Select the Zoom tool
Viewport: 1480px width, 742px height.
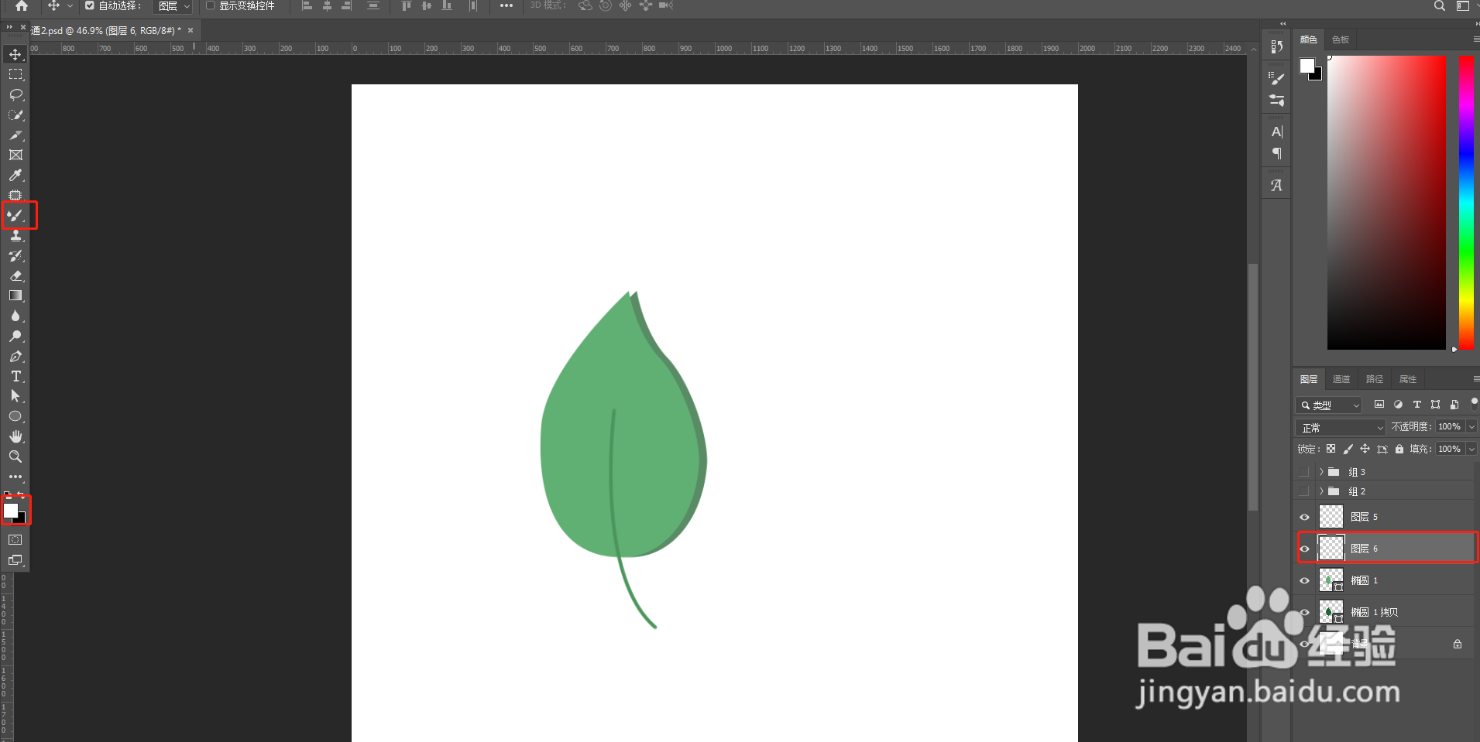click(15, 456)
